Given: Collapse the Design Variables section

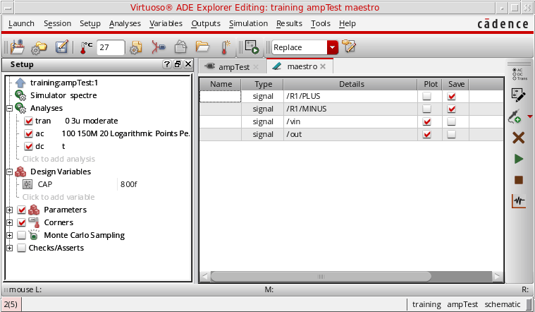Looking at the screenshot, I should [9, 172].
